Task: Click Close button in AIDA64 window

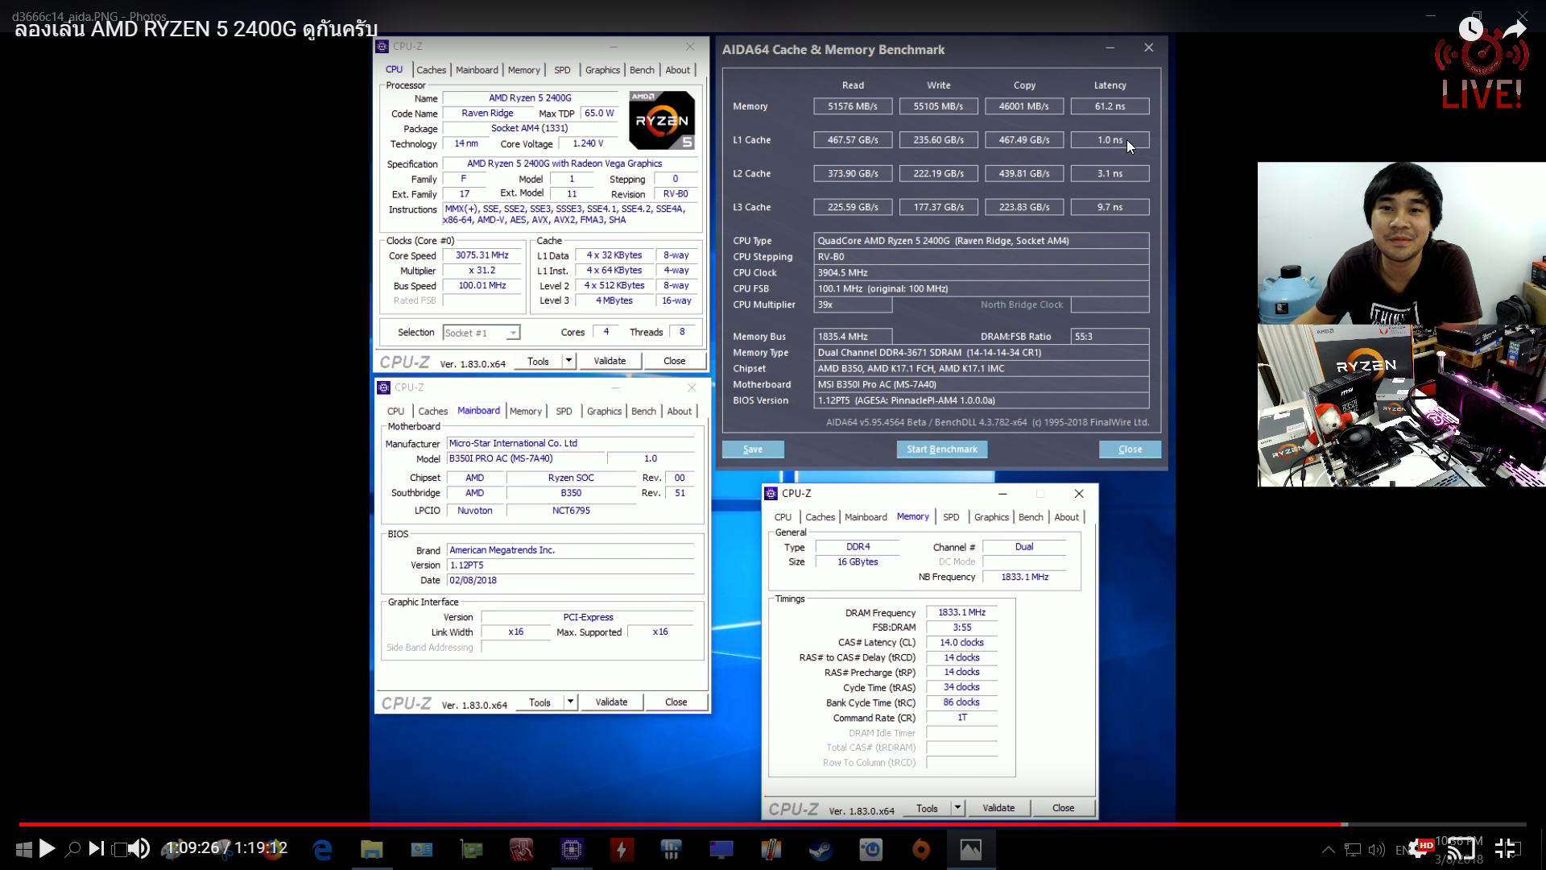Action: [1130, 449]
